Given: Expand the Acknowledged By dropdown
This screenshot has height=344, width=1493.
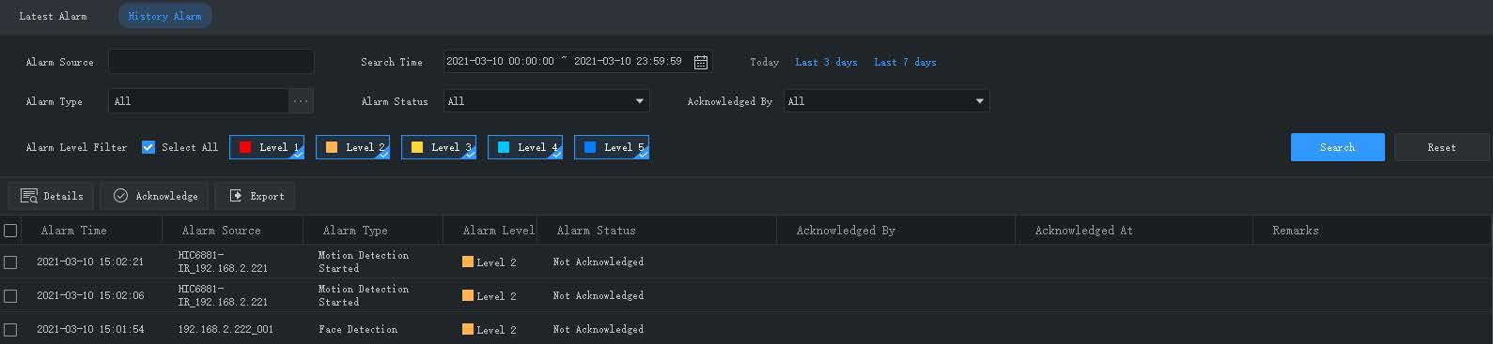Looking at the screenshot, I should [x=886, y=101].
